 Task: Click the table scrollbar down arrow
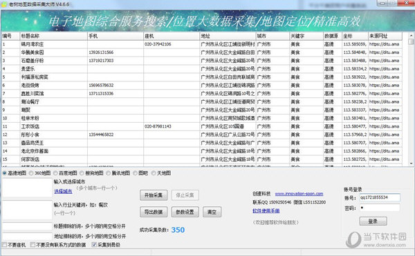point(411,164)
